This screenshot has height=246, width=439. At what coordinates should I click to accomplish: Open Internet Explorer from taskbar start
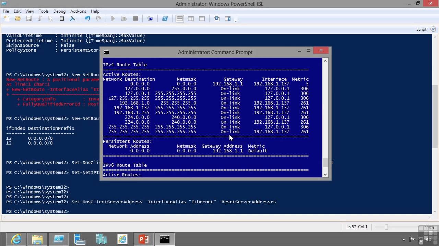point(16,239)
